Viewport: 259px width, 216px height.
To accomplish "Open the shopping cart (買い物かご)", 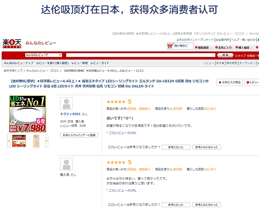I will tap(180, 46).
